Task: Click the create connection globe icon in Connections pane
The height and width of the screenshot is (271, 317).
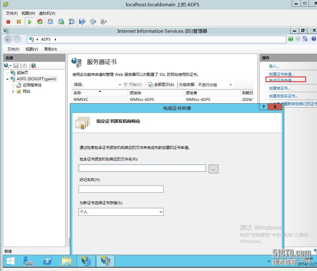Action: [6, 66]
